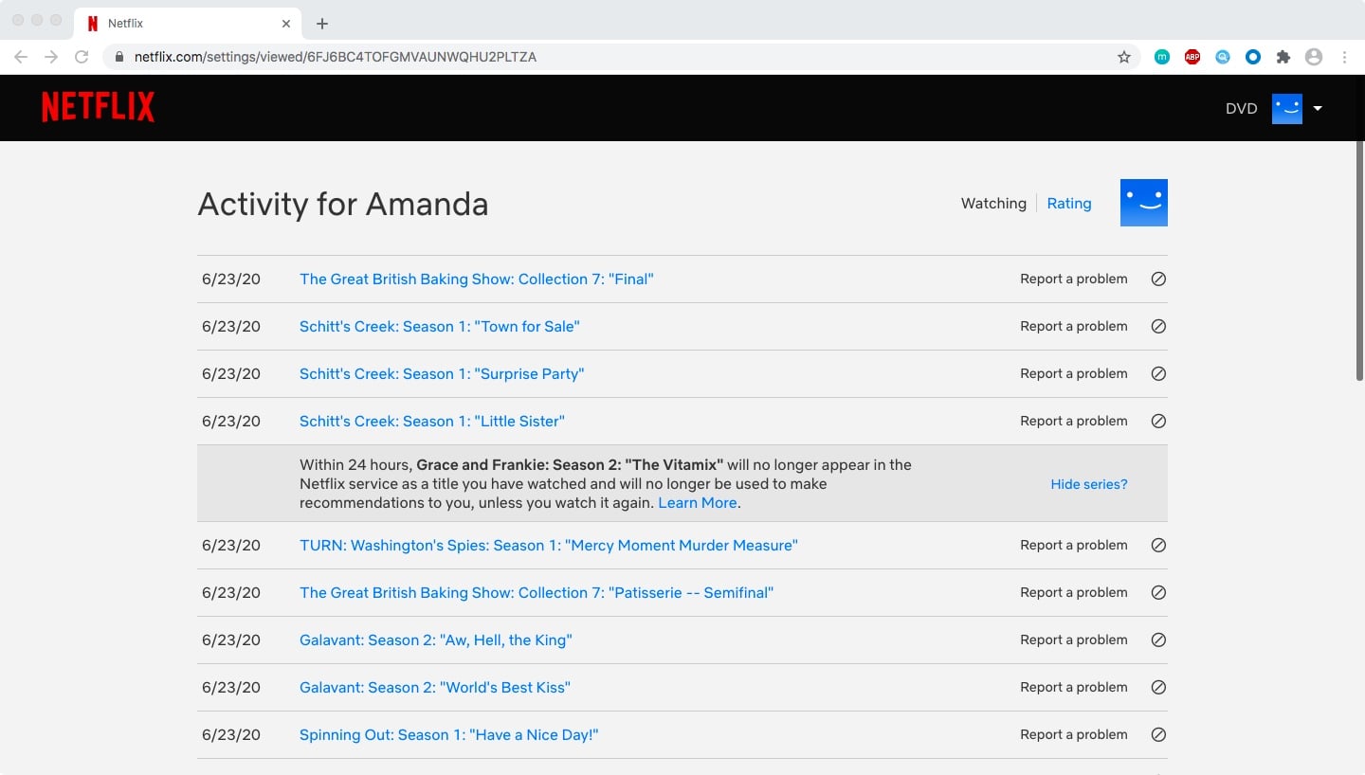Open Schitt's Creek "Town for Sale"
1365x775 pixels.
pos(440,327)
